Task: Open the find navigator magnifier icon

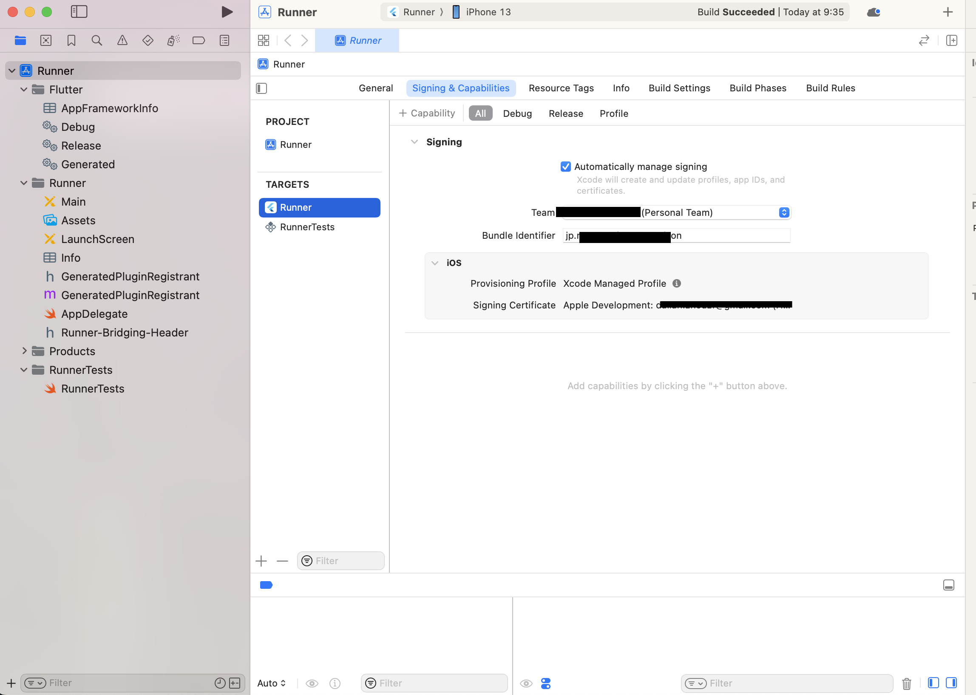Action: [x=97, y=41]
